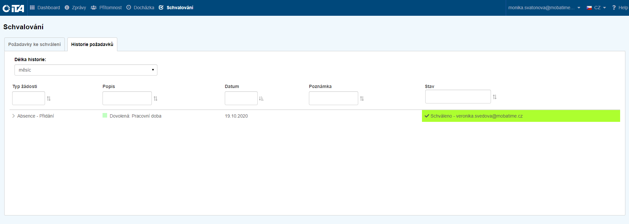The image size is (629, 224).
Task: Click the Help question mark icon
Action: point(614,8)
